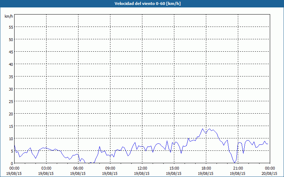Click the 19/08/15 date under 12:00
Screen dimensions: 284x177
point(142,173)
